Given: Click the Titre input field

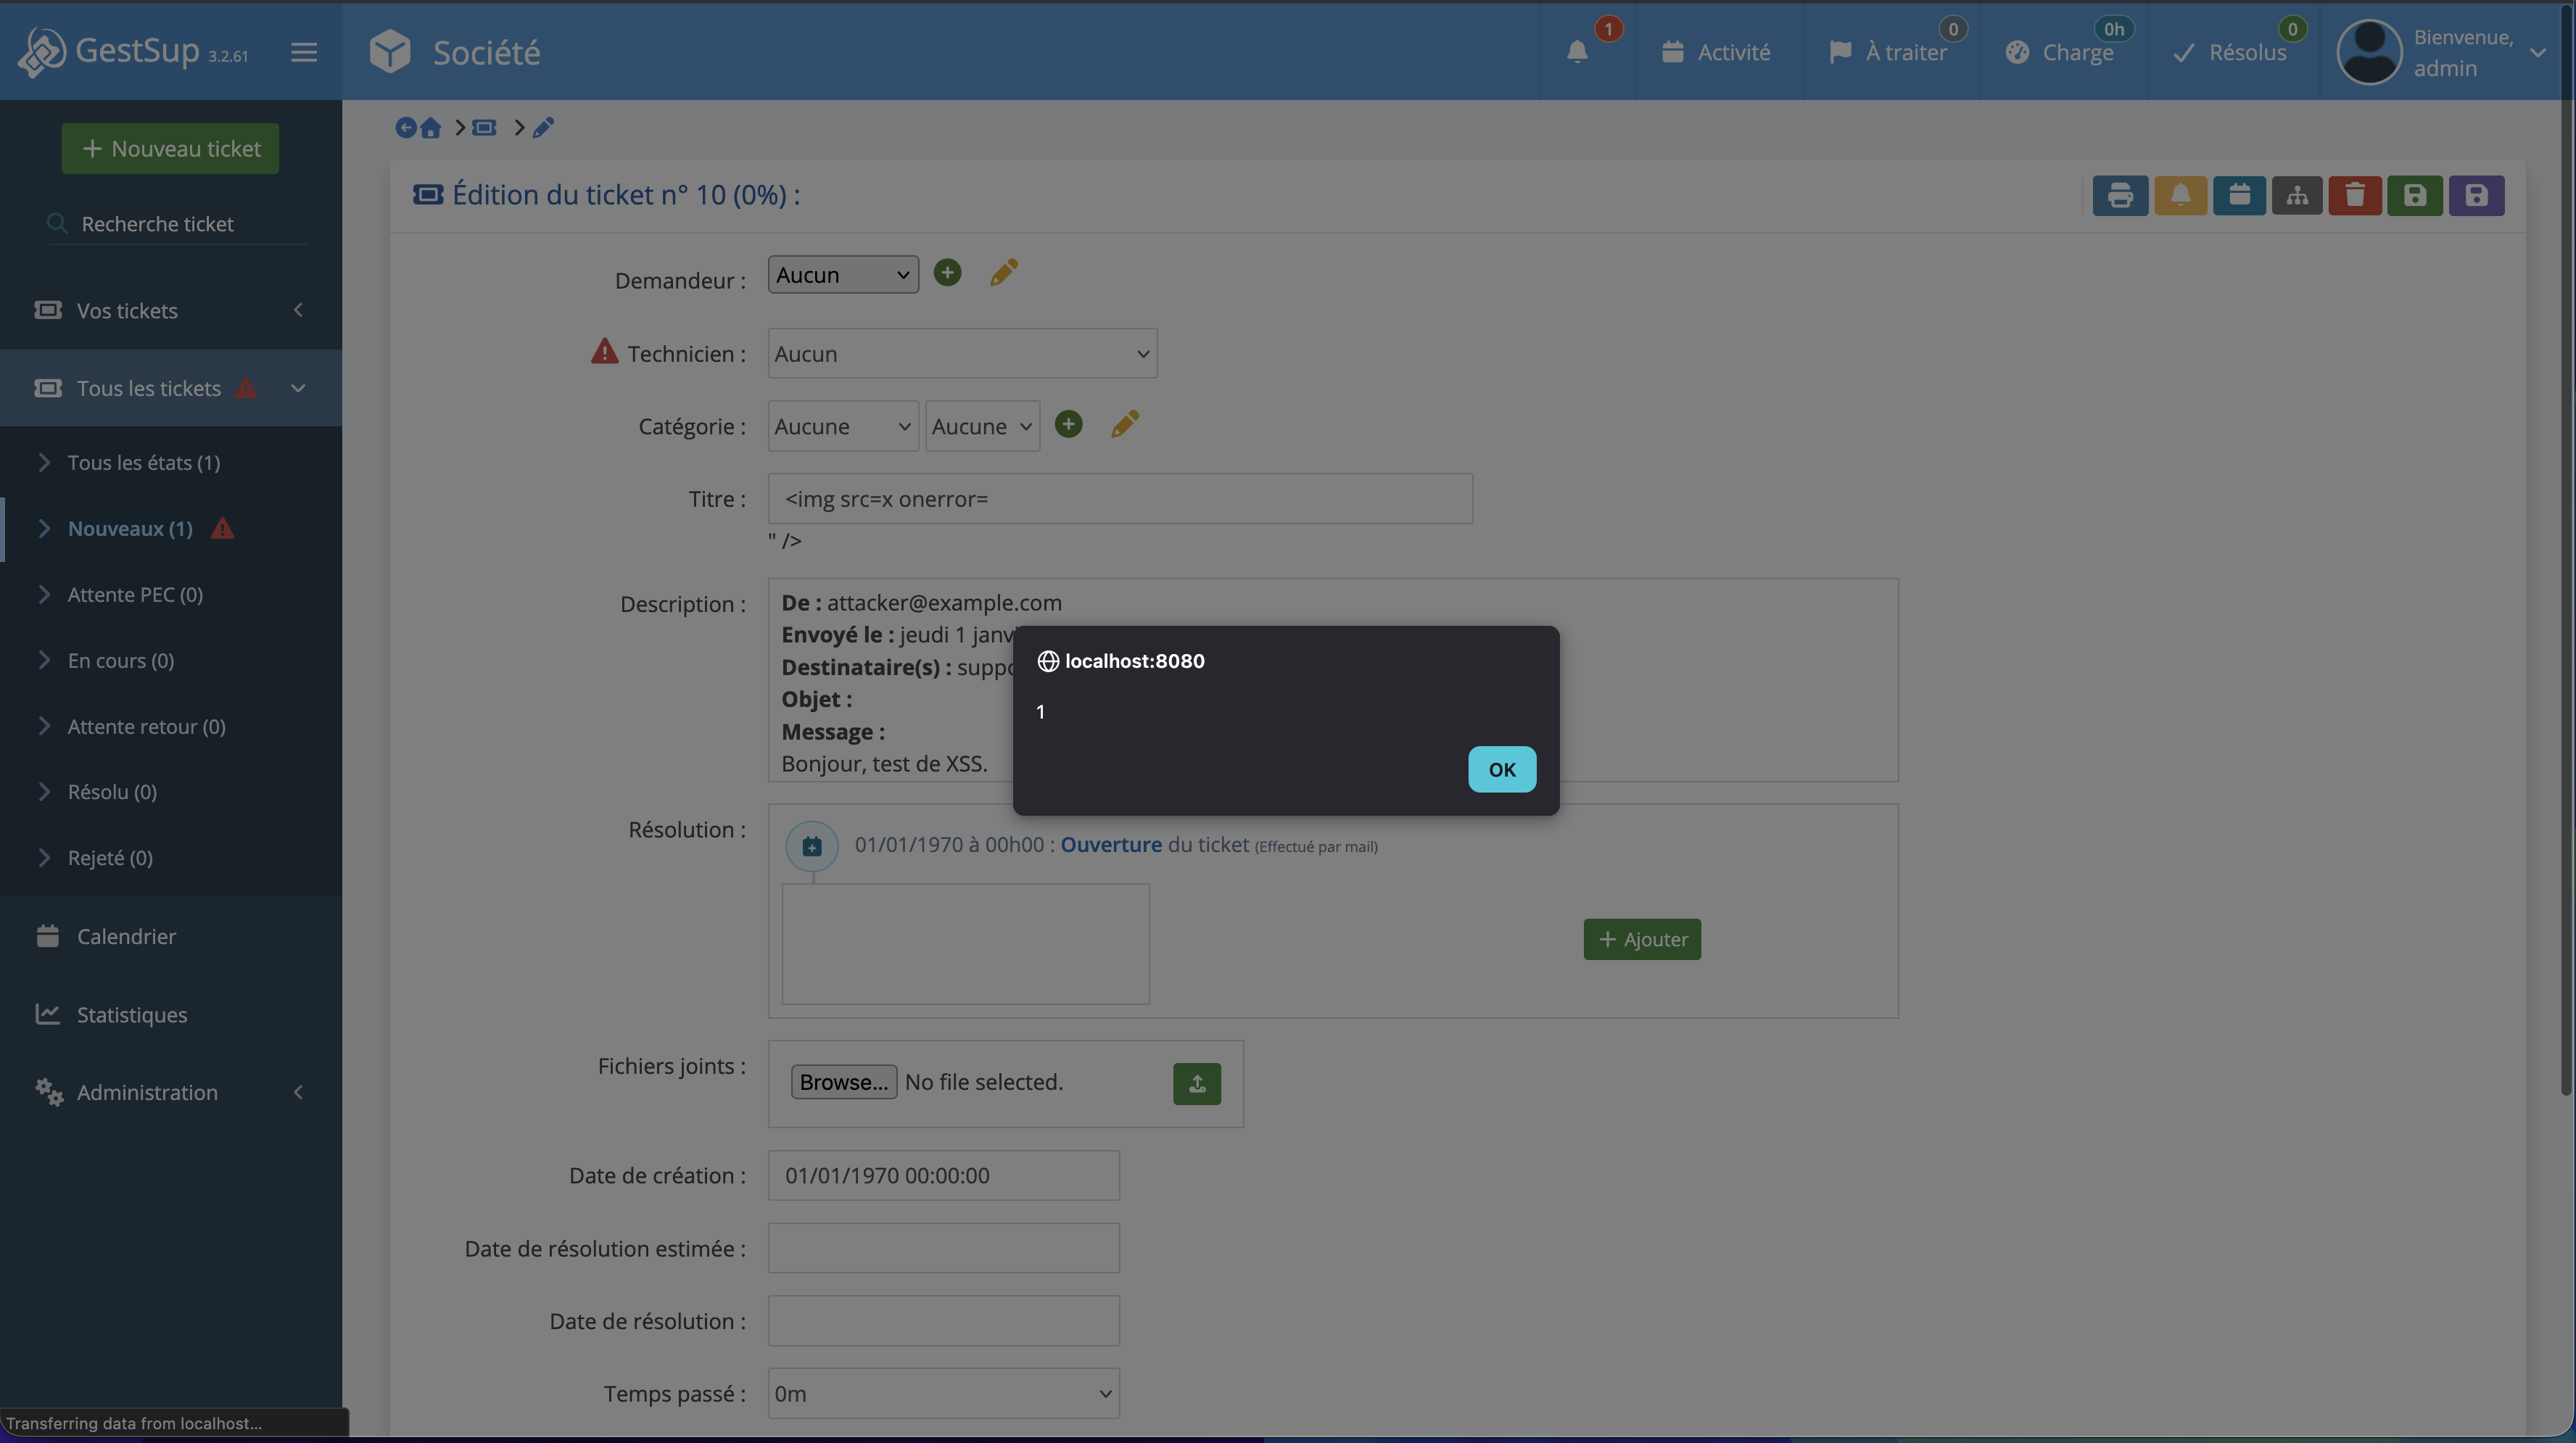Looking at the screenshot, I should (1120, 498).
